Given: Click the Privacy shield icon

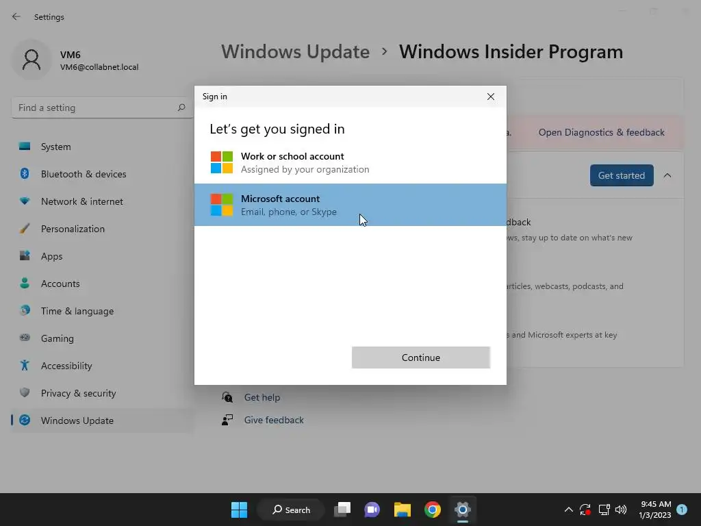Looking at the screenshot, I should [25, 392].
